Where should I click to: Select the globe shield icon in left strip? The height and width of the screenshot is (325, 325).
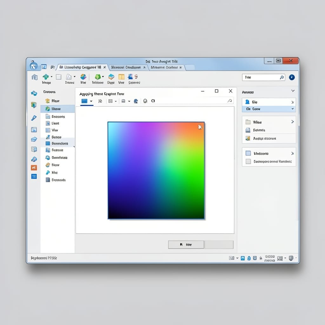pos(34,105)
